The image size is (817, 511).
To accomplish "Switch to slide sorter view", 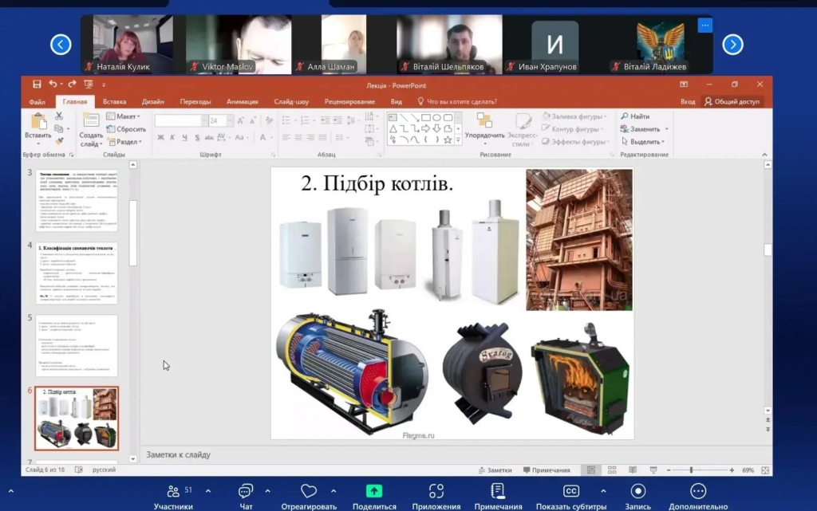I will pyautogui.click(x=610, y=470).
